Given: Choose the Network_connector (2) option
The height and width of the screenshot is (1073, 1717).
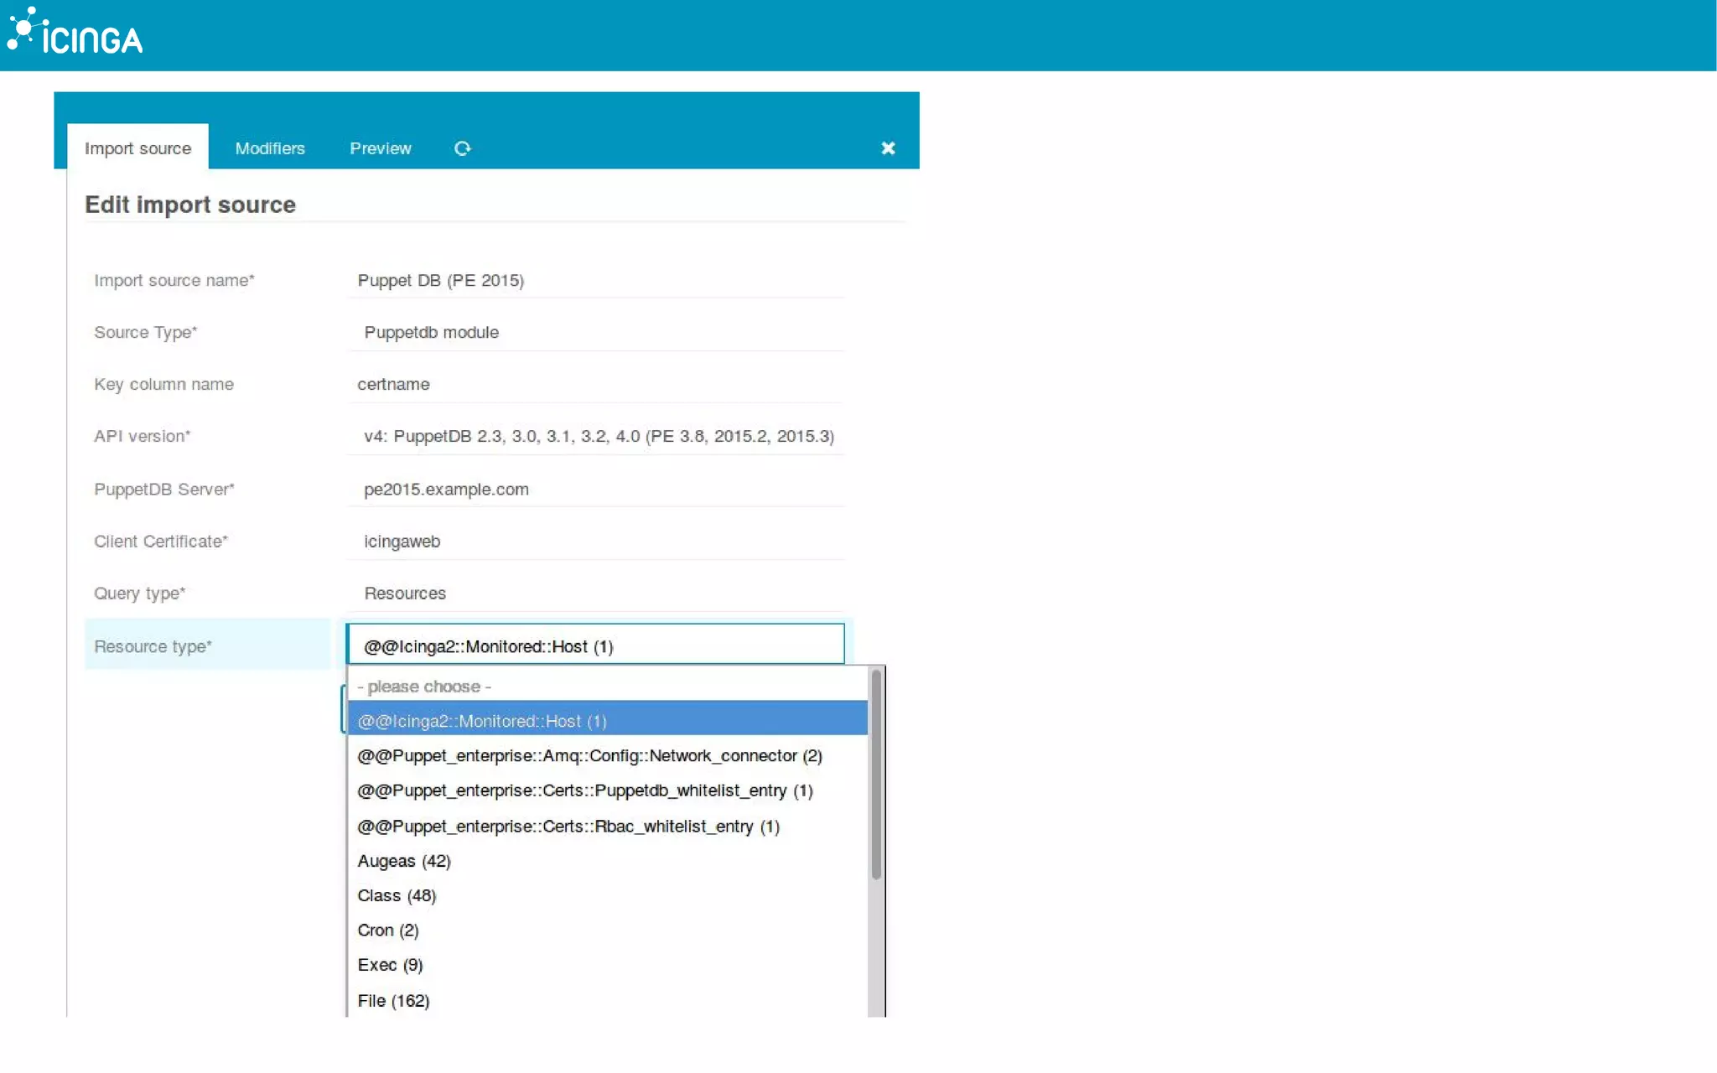Looking at the screenshot, I should pos(589,756).
